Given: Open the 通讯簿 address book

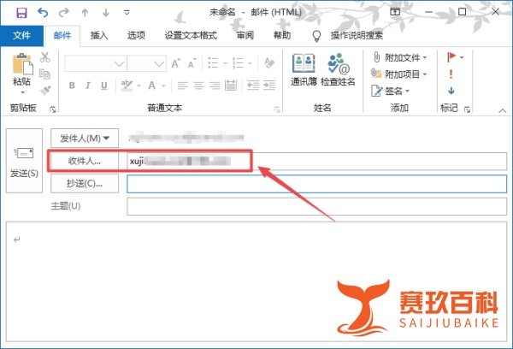Looking at the screenshot, I should coord(304,70).
